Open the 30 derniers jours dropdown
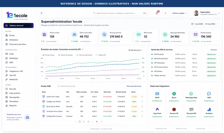The width and height of the screenshot is (224, 133). click(136, 50)
